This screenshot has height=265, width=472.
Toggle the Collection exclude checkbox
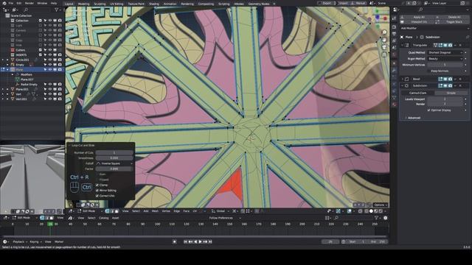(41, 21)
